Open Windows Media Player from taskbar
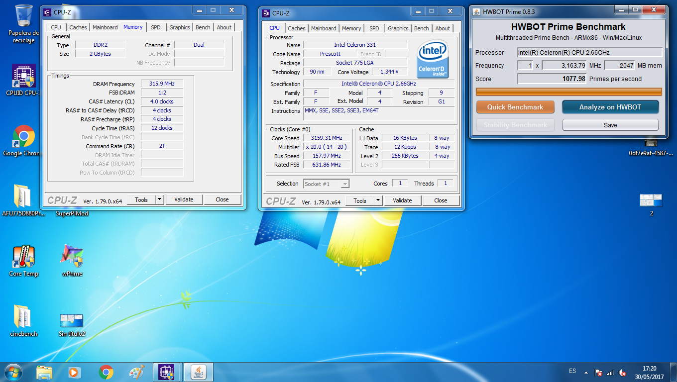The height and width of the screenshot is (382, 677). 74,372
